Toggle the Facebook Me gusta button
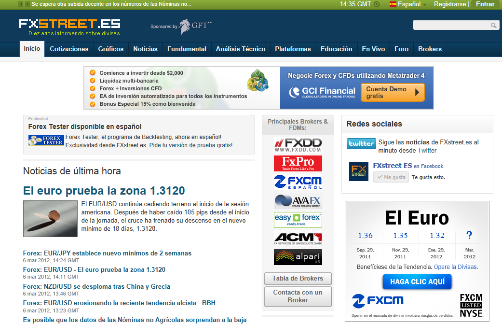Image resolution: width=502 pixels, height=324 pixels. click(391, 177)
